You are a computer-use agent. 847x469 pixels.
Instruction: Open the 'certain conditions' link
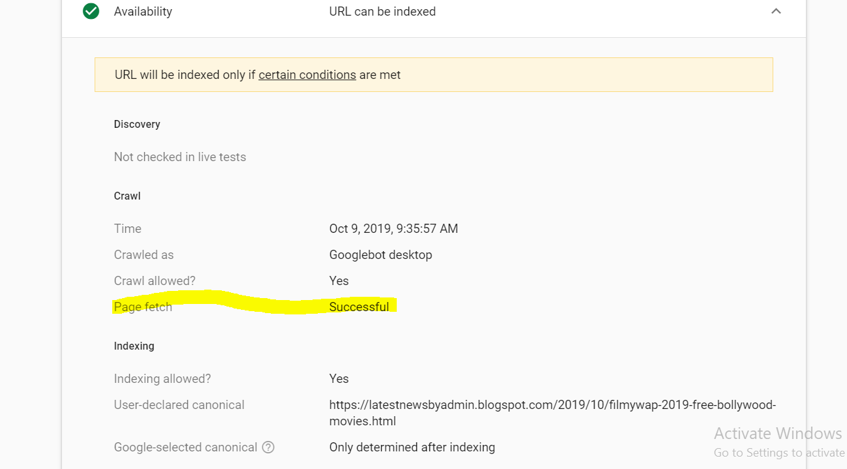tap(307, 74)
